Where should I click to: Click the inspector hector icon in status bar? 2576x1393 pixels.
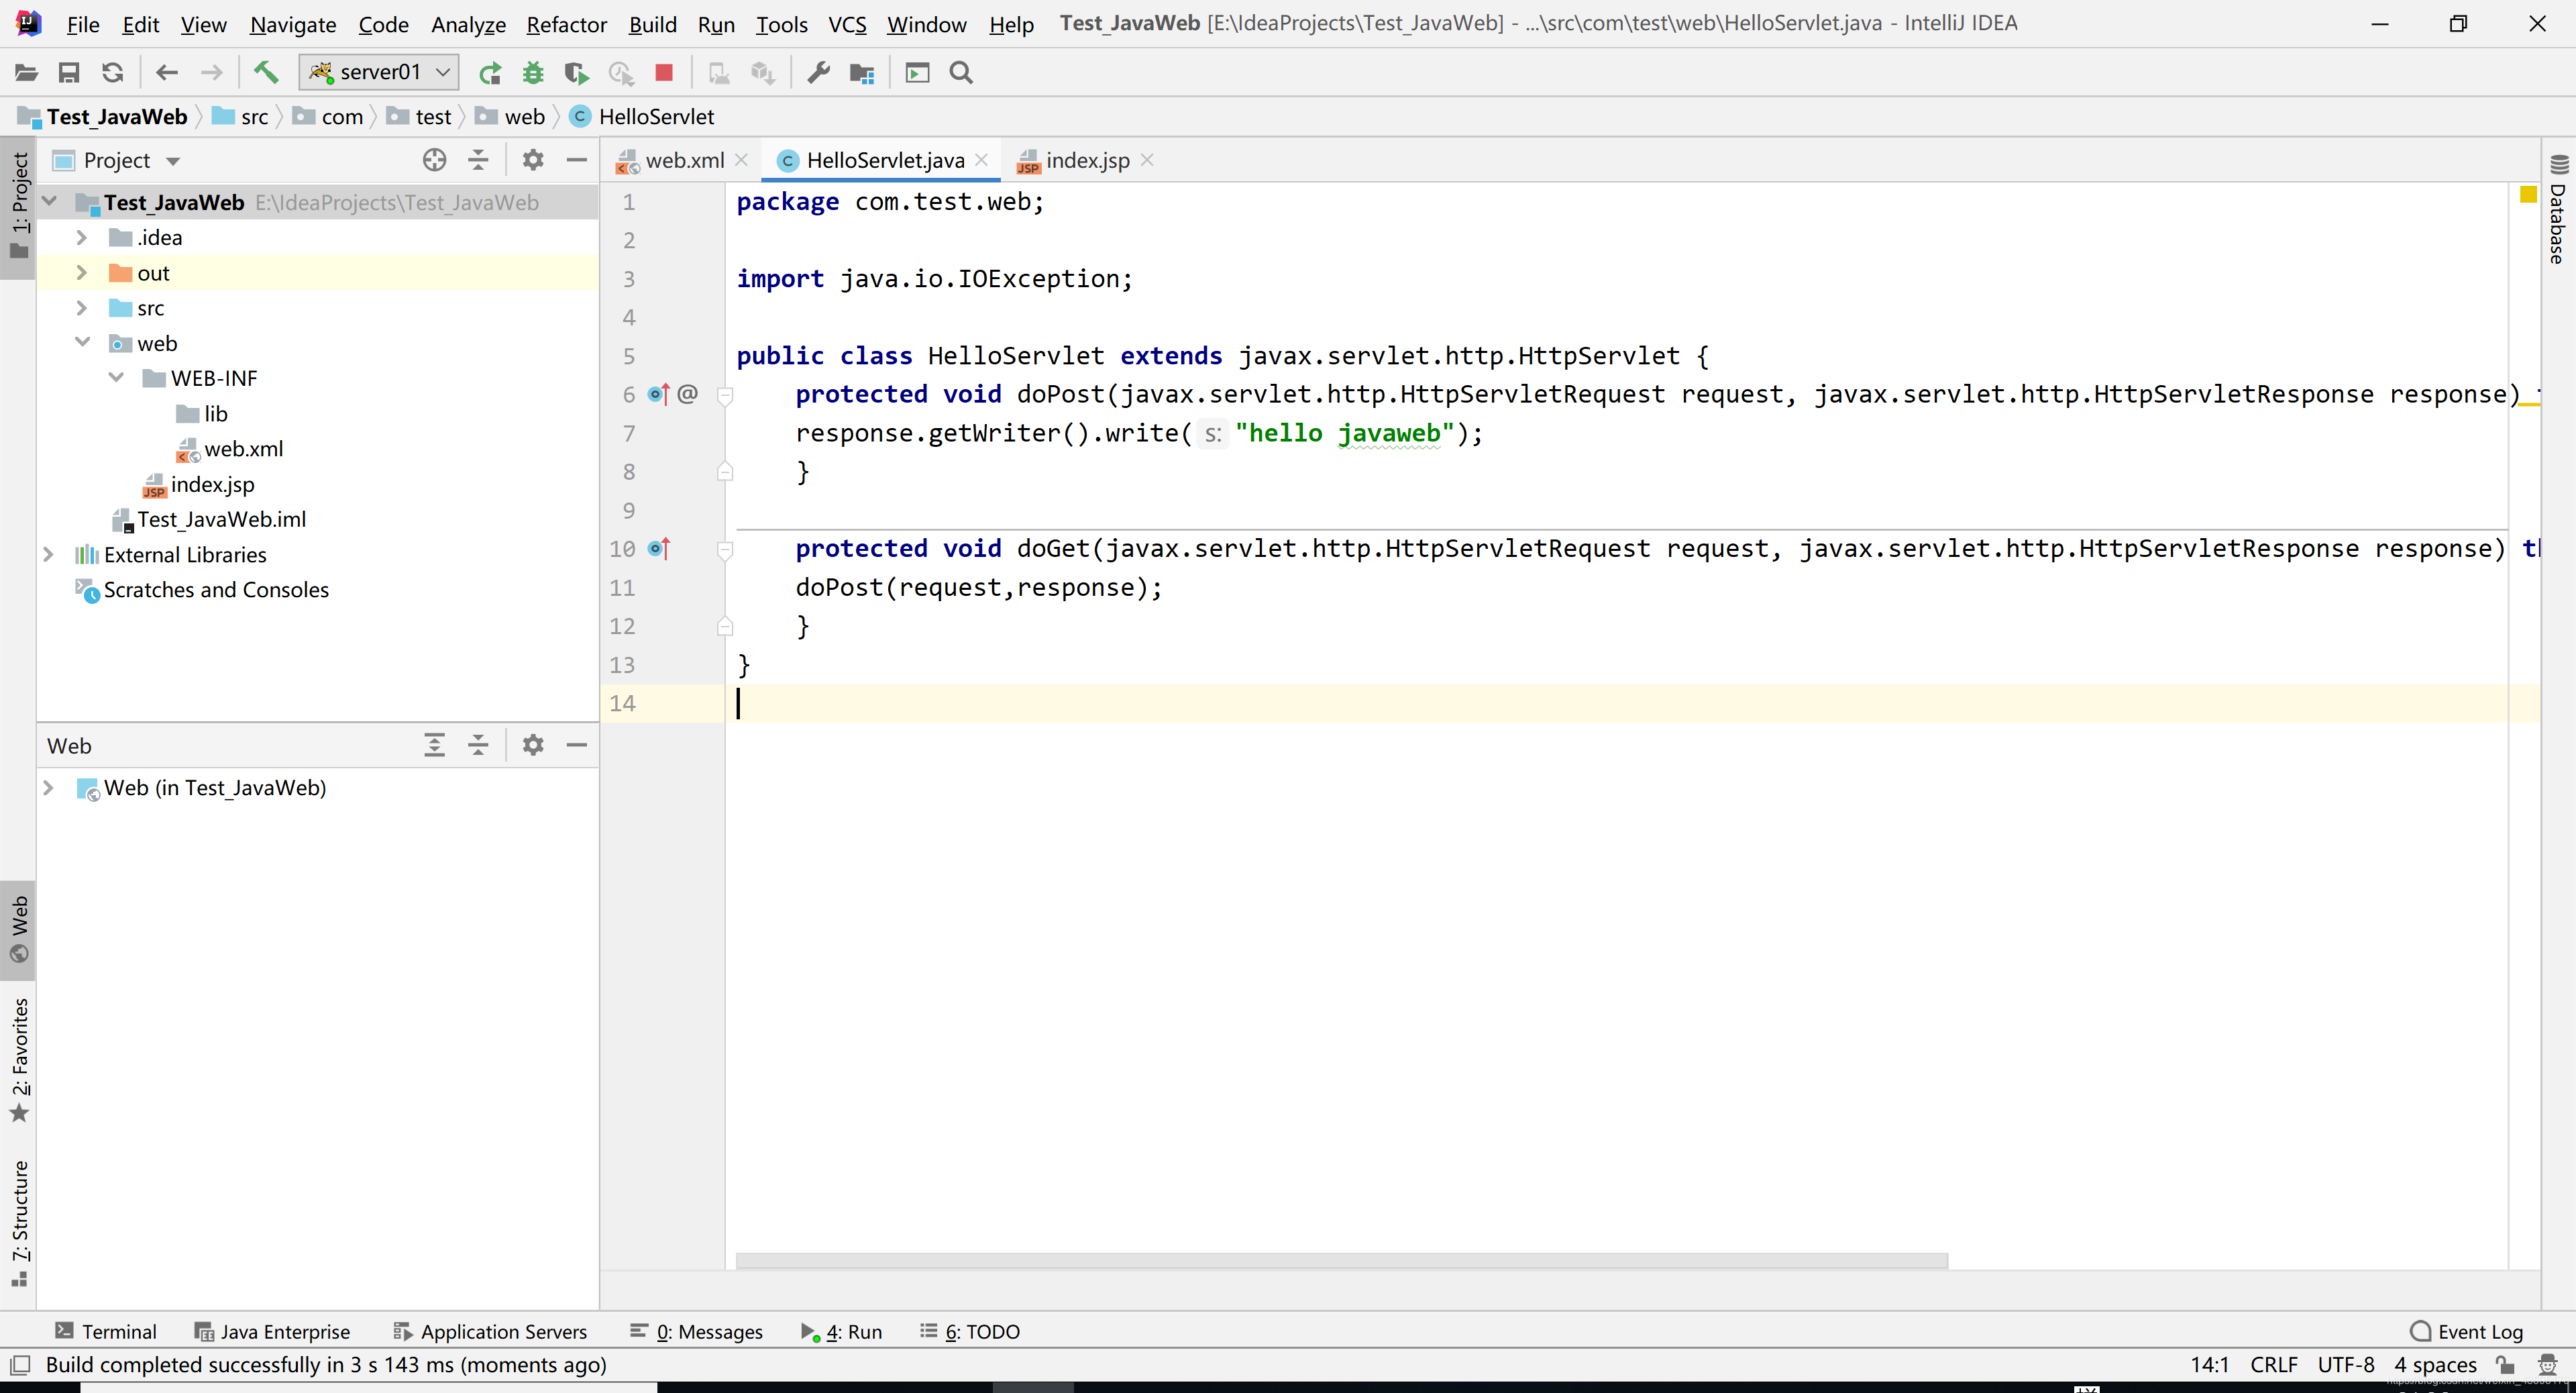(2548, 1365)
